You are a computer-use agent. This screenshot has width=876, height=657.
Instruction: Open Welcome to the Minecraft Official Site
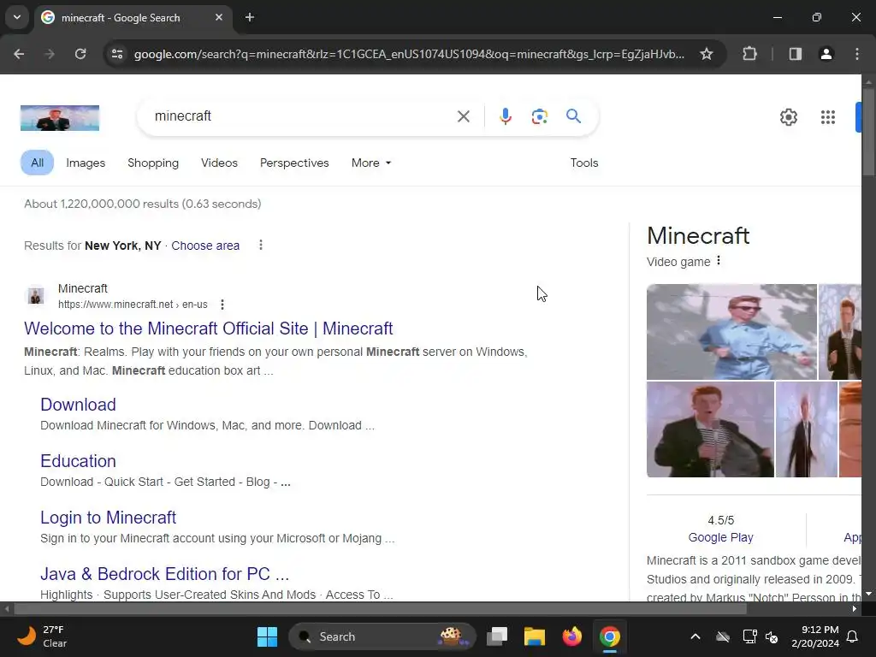pos(209,328)
